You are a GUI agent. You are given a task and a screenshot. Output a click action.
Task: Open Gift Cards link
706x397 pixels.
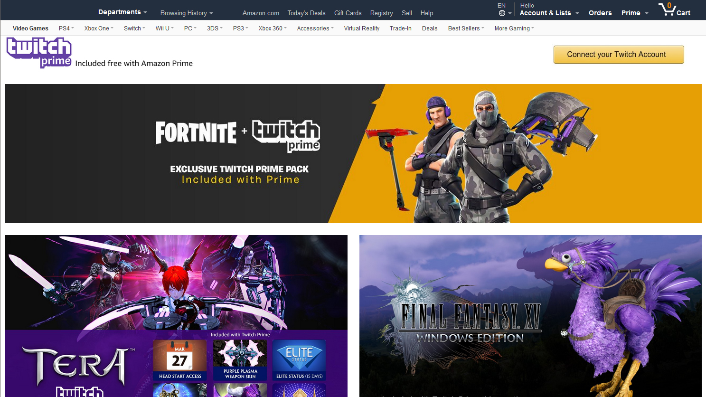[348, 13]
